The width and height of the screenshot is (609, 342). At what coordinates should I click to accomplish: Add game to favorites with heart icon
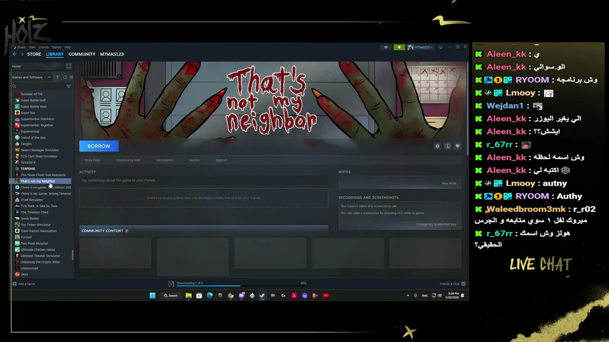click(457, 146)
